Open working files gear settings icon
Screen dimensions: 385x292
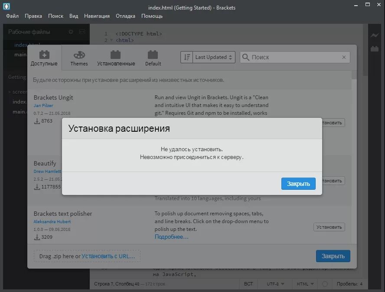[71, 32]
